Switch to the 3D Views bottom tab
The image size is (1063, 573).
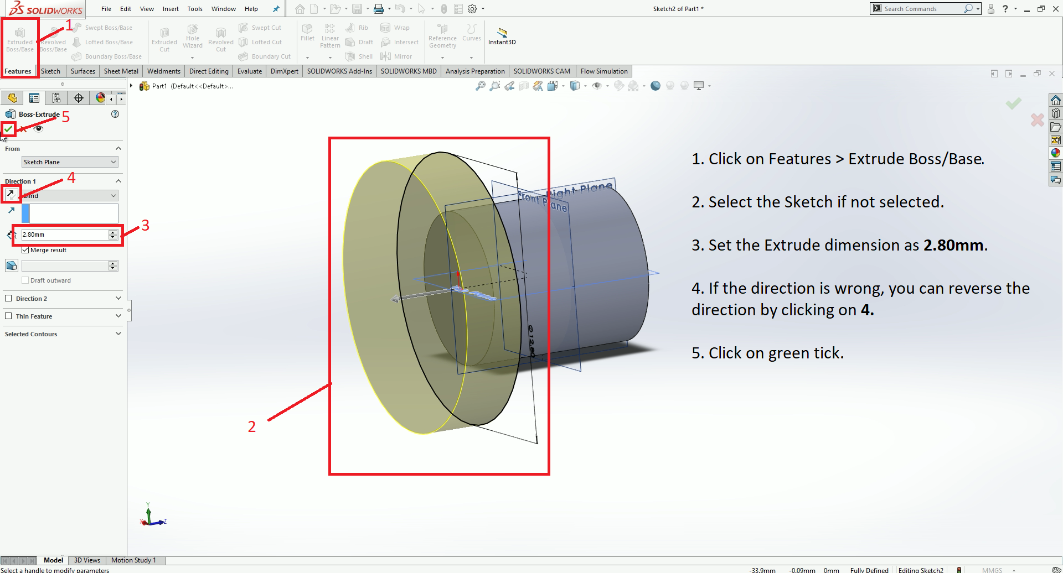pos(87,560)
